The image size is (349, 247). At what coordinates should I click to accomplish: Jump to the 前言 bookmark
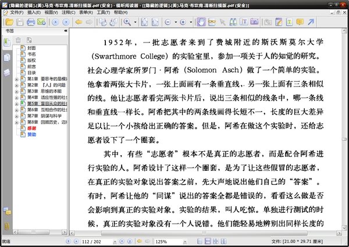[x=33, y=66]
